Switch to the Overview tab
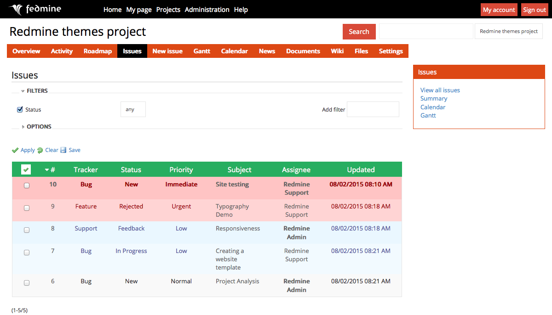 point(26,51)
